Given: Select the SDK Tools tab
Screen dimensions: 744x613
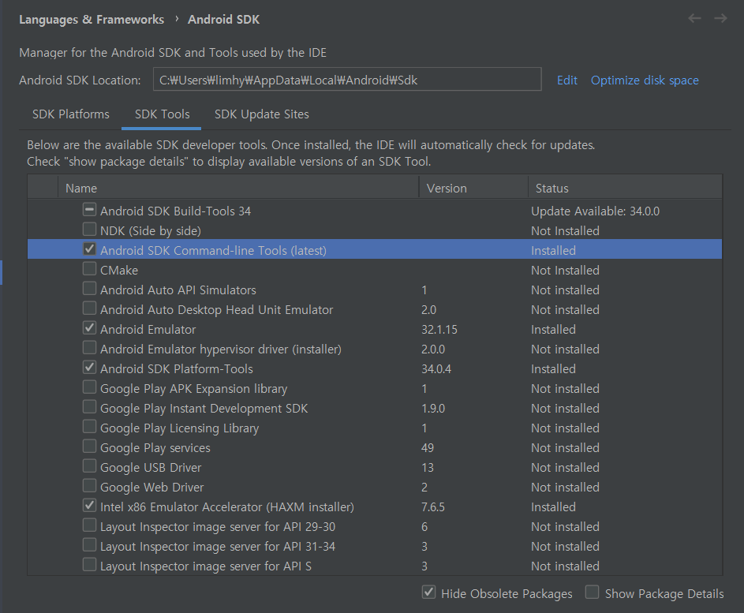Looking at the screenshot, I should tap(162, 114).
